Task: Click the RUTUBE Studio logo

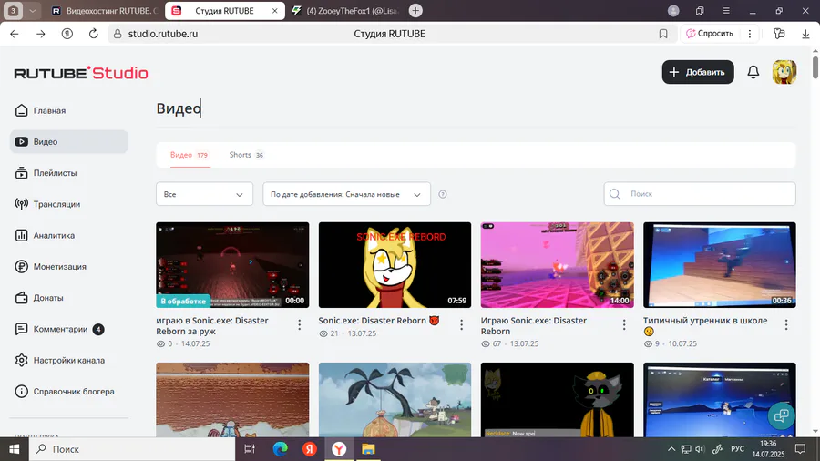Action: click(81, 73)
